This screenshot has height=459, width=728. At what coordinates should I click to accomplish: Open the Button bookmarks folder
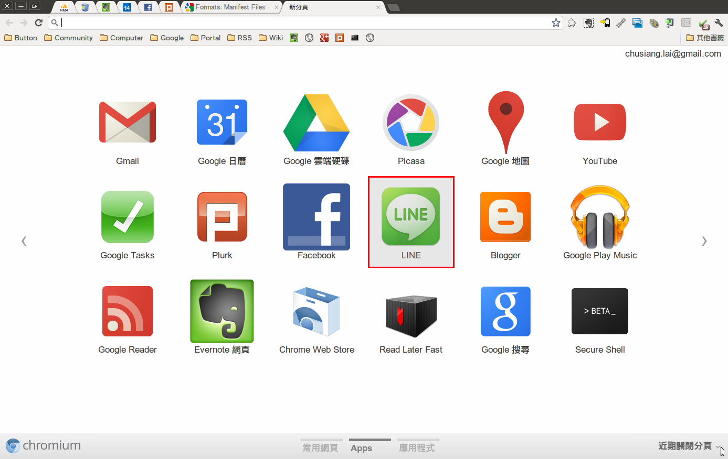tap(21, 38)
